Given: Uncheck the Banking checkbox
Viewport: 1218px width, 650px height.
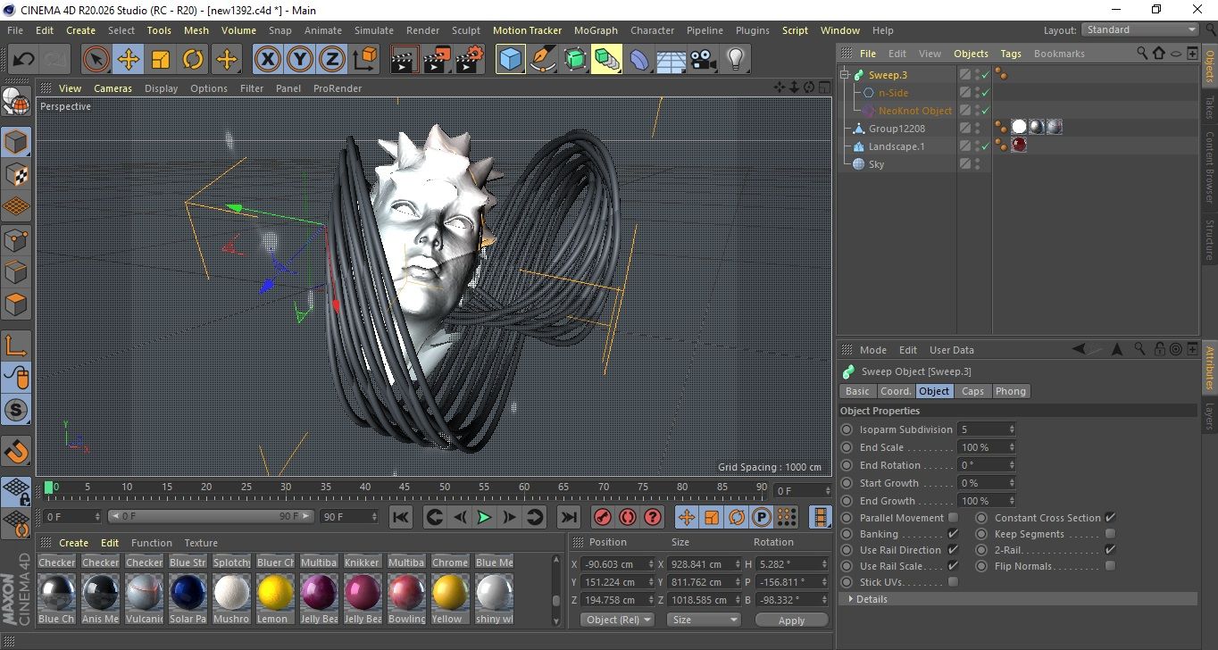Looking at the screenshot, I should coord(953,534).
